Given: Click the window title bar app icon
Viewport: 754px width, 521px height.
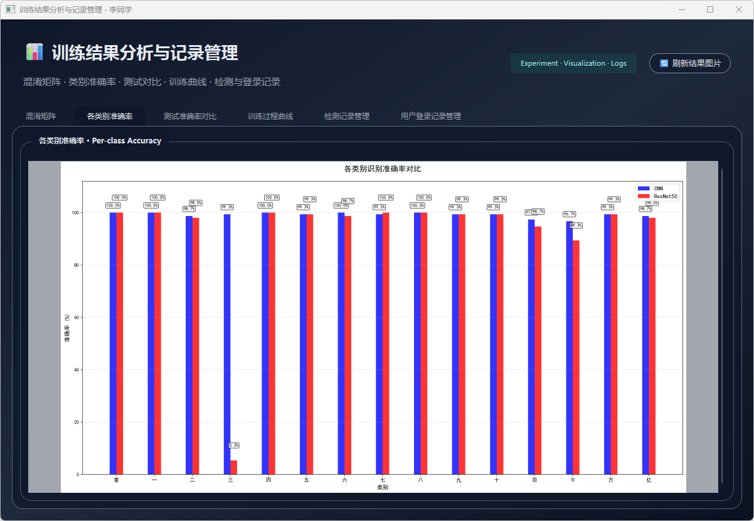Looking at the screenshot, I should pyautogui.click(x=10, y=9).
